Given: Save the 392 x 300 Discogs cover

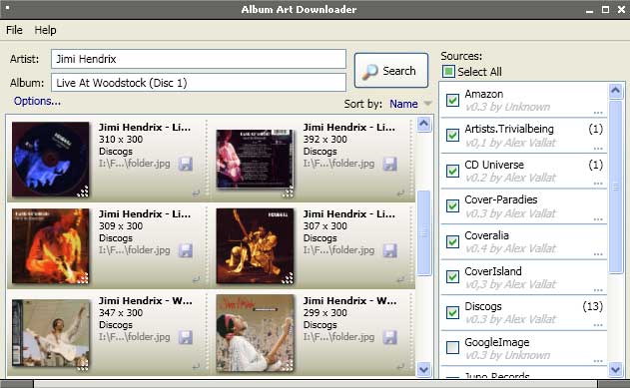Looking at the screenshot, I should click(x=389, y=164).
